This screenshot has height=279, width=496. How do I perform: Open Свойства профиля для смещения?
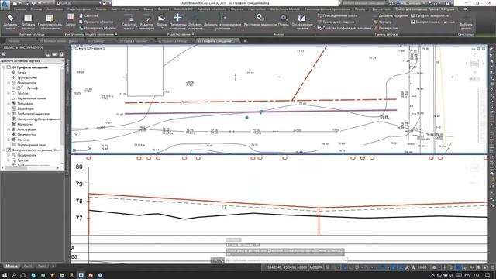(x=344, y=28)
